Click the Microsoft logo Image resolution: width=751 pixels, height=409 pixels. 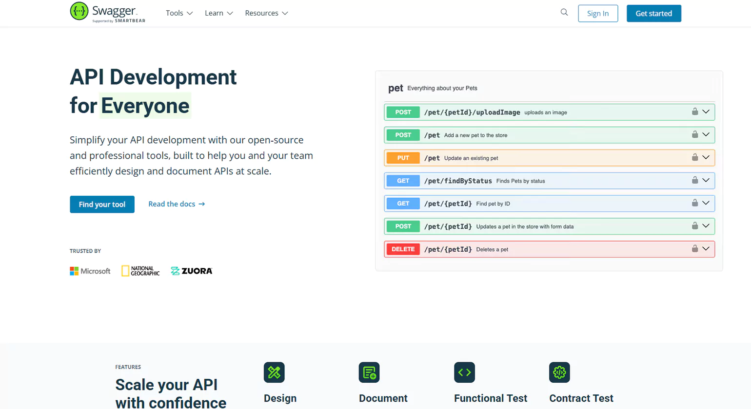[90, 271]
